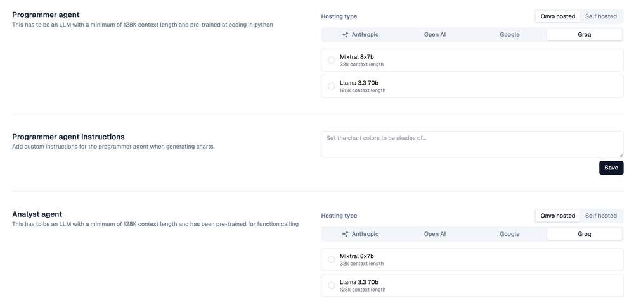Switch to the Anthropic tab under Analyst agent

[x=359, y=234]
